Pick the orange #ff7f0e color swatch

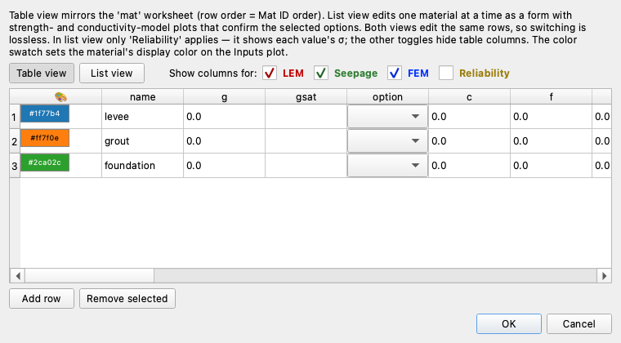click(45, 138)
